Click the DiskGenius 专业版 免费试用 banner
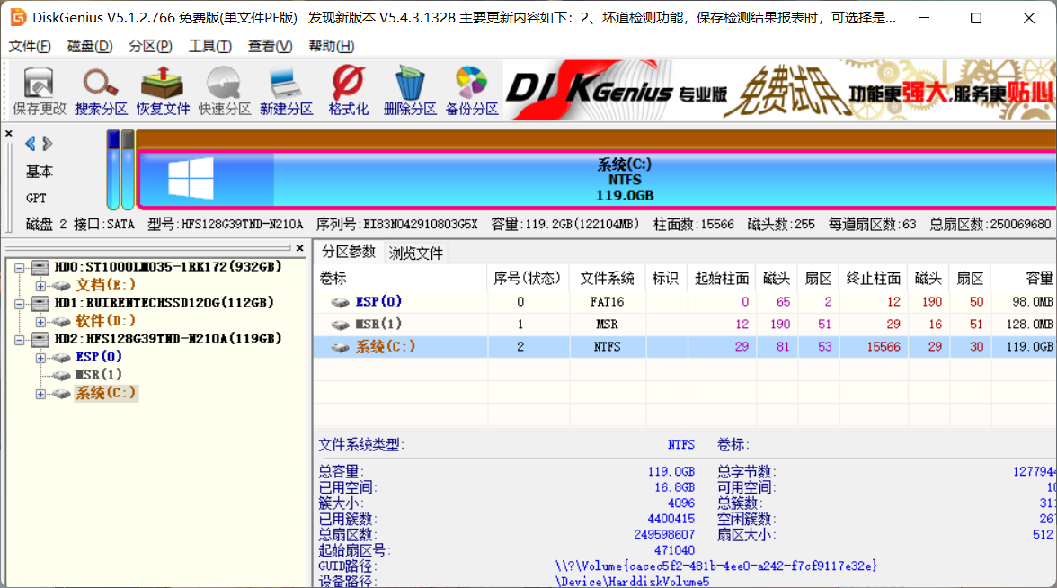Viewport: 1057px width, 588px height. coord(778,90)
